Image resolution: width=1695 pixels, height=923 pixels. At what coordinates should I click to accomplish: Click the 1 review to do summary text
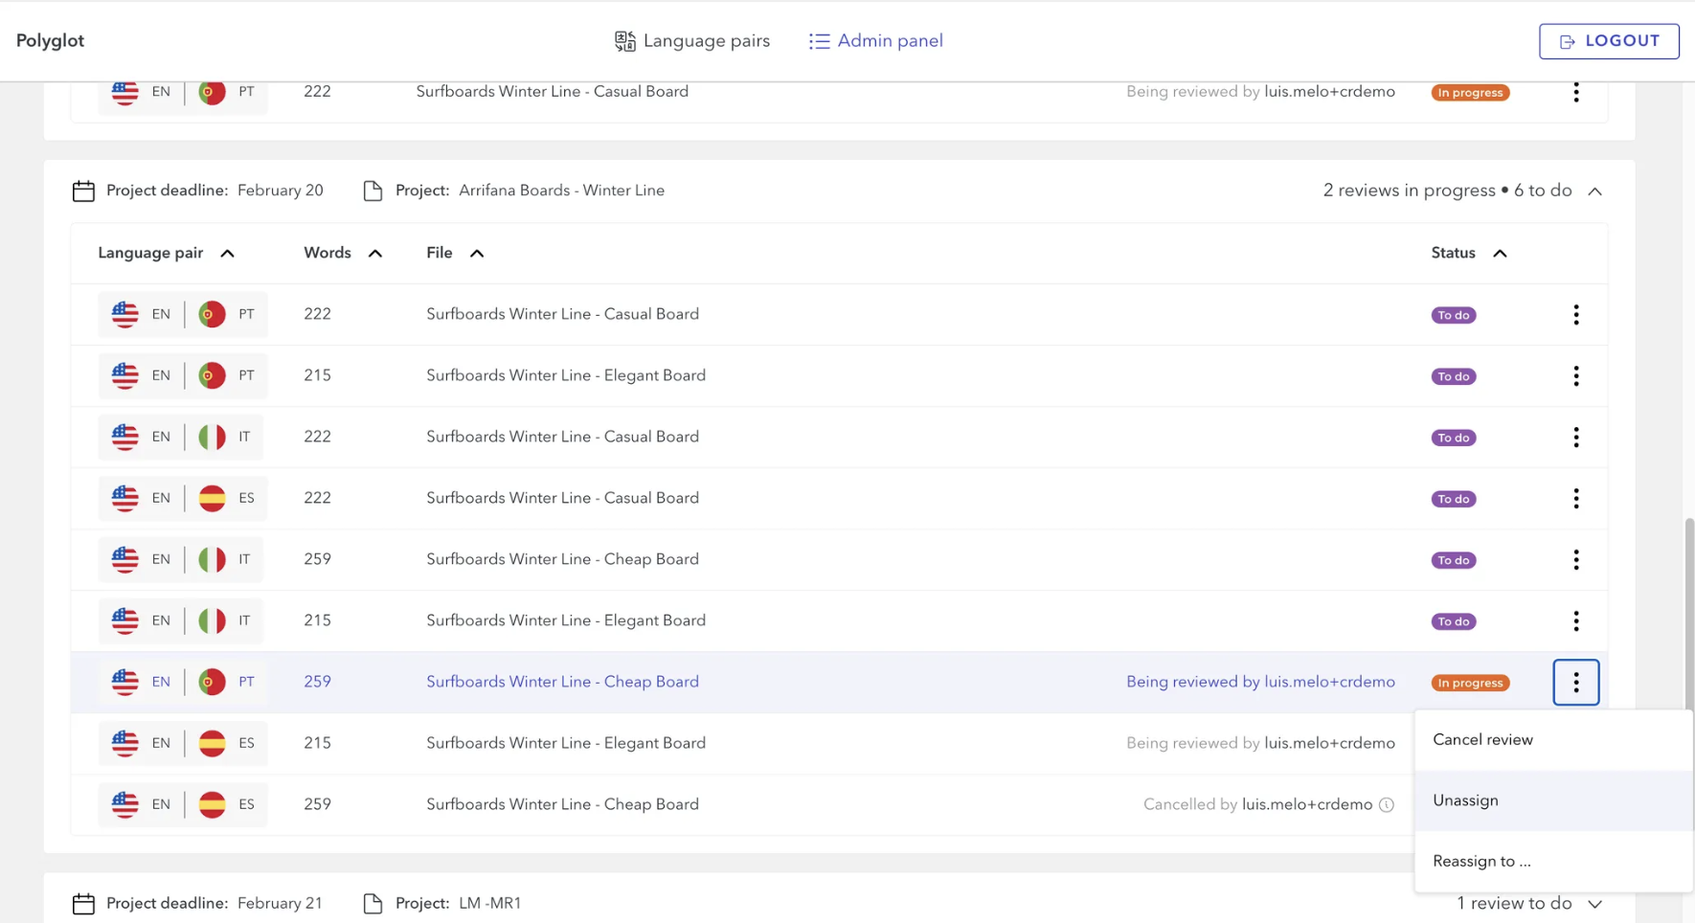click(1514, 903)
